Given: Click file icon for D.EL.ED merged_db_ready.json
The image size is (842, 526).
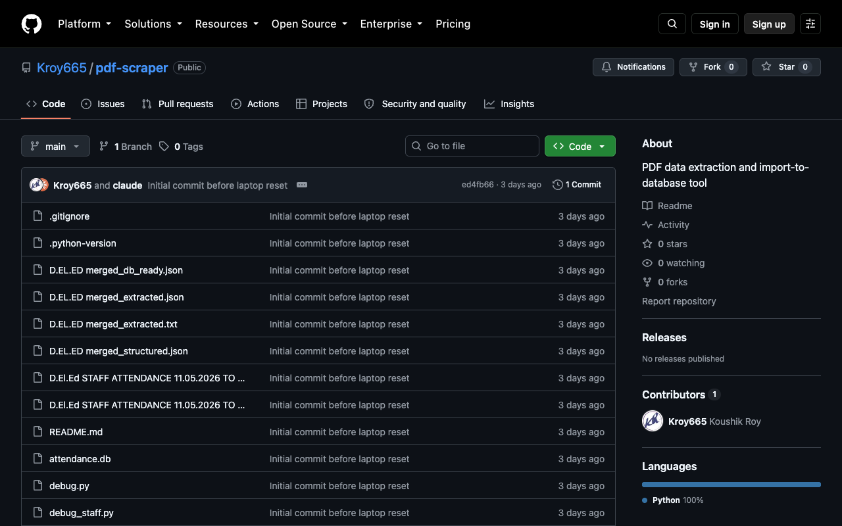Looking at the screenshot, I should [38, 270].
